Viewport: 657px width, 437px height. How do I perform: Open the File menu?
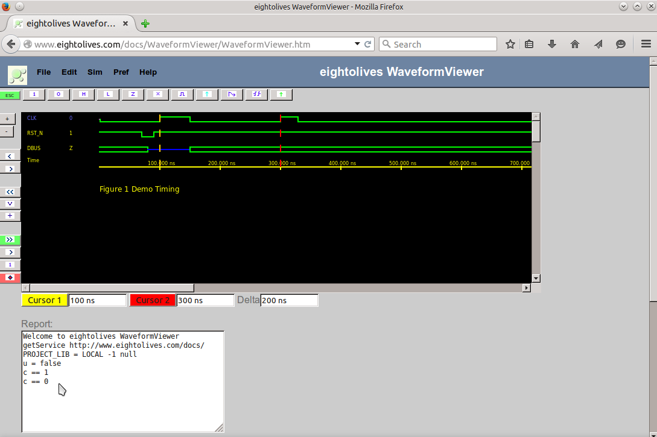43,72
